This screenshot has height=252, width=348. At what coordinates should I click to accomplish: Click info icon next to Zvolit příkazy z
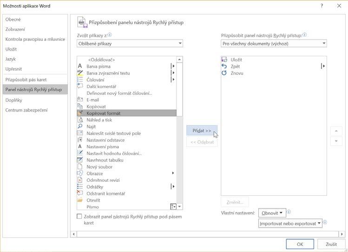pyautogui.click(x=110, y=35)
